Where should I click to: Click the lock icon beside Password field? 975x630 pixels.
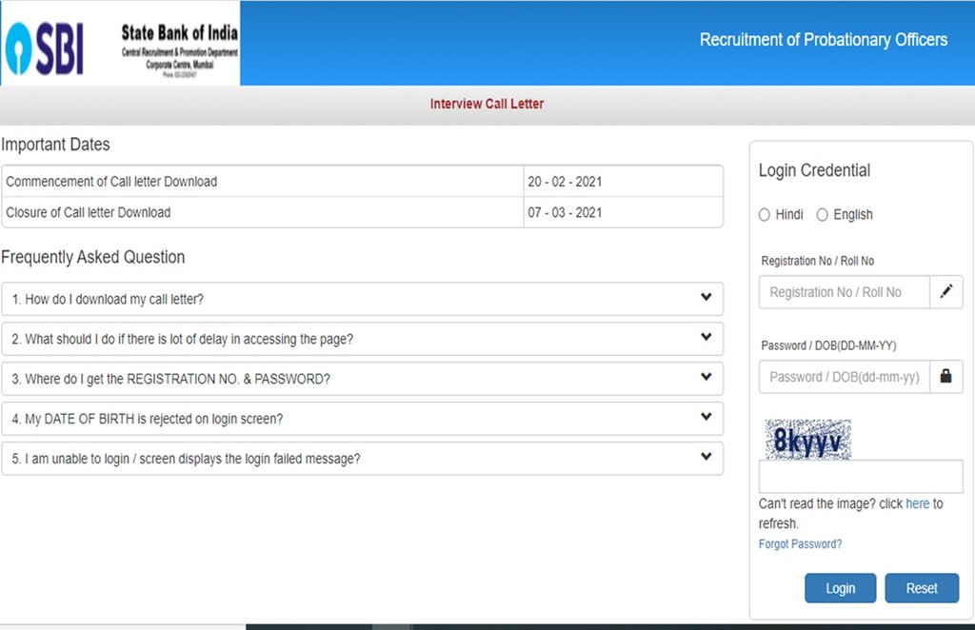pyautogui.click(x=945, y=376)
